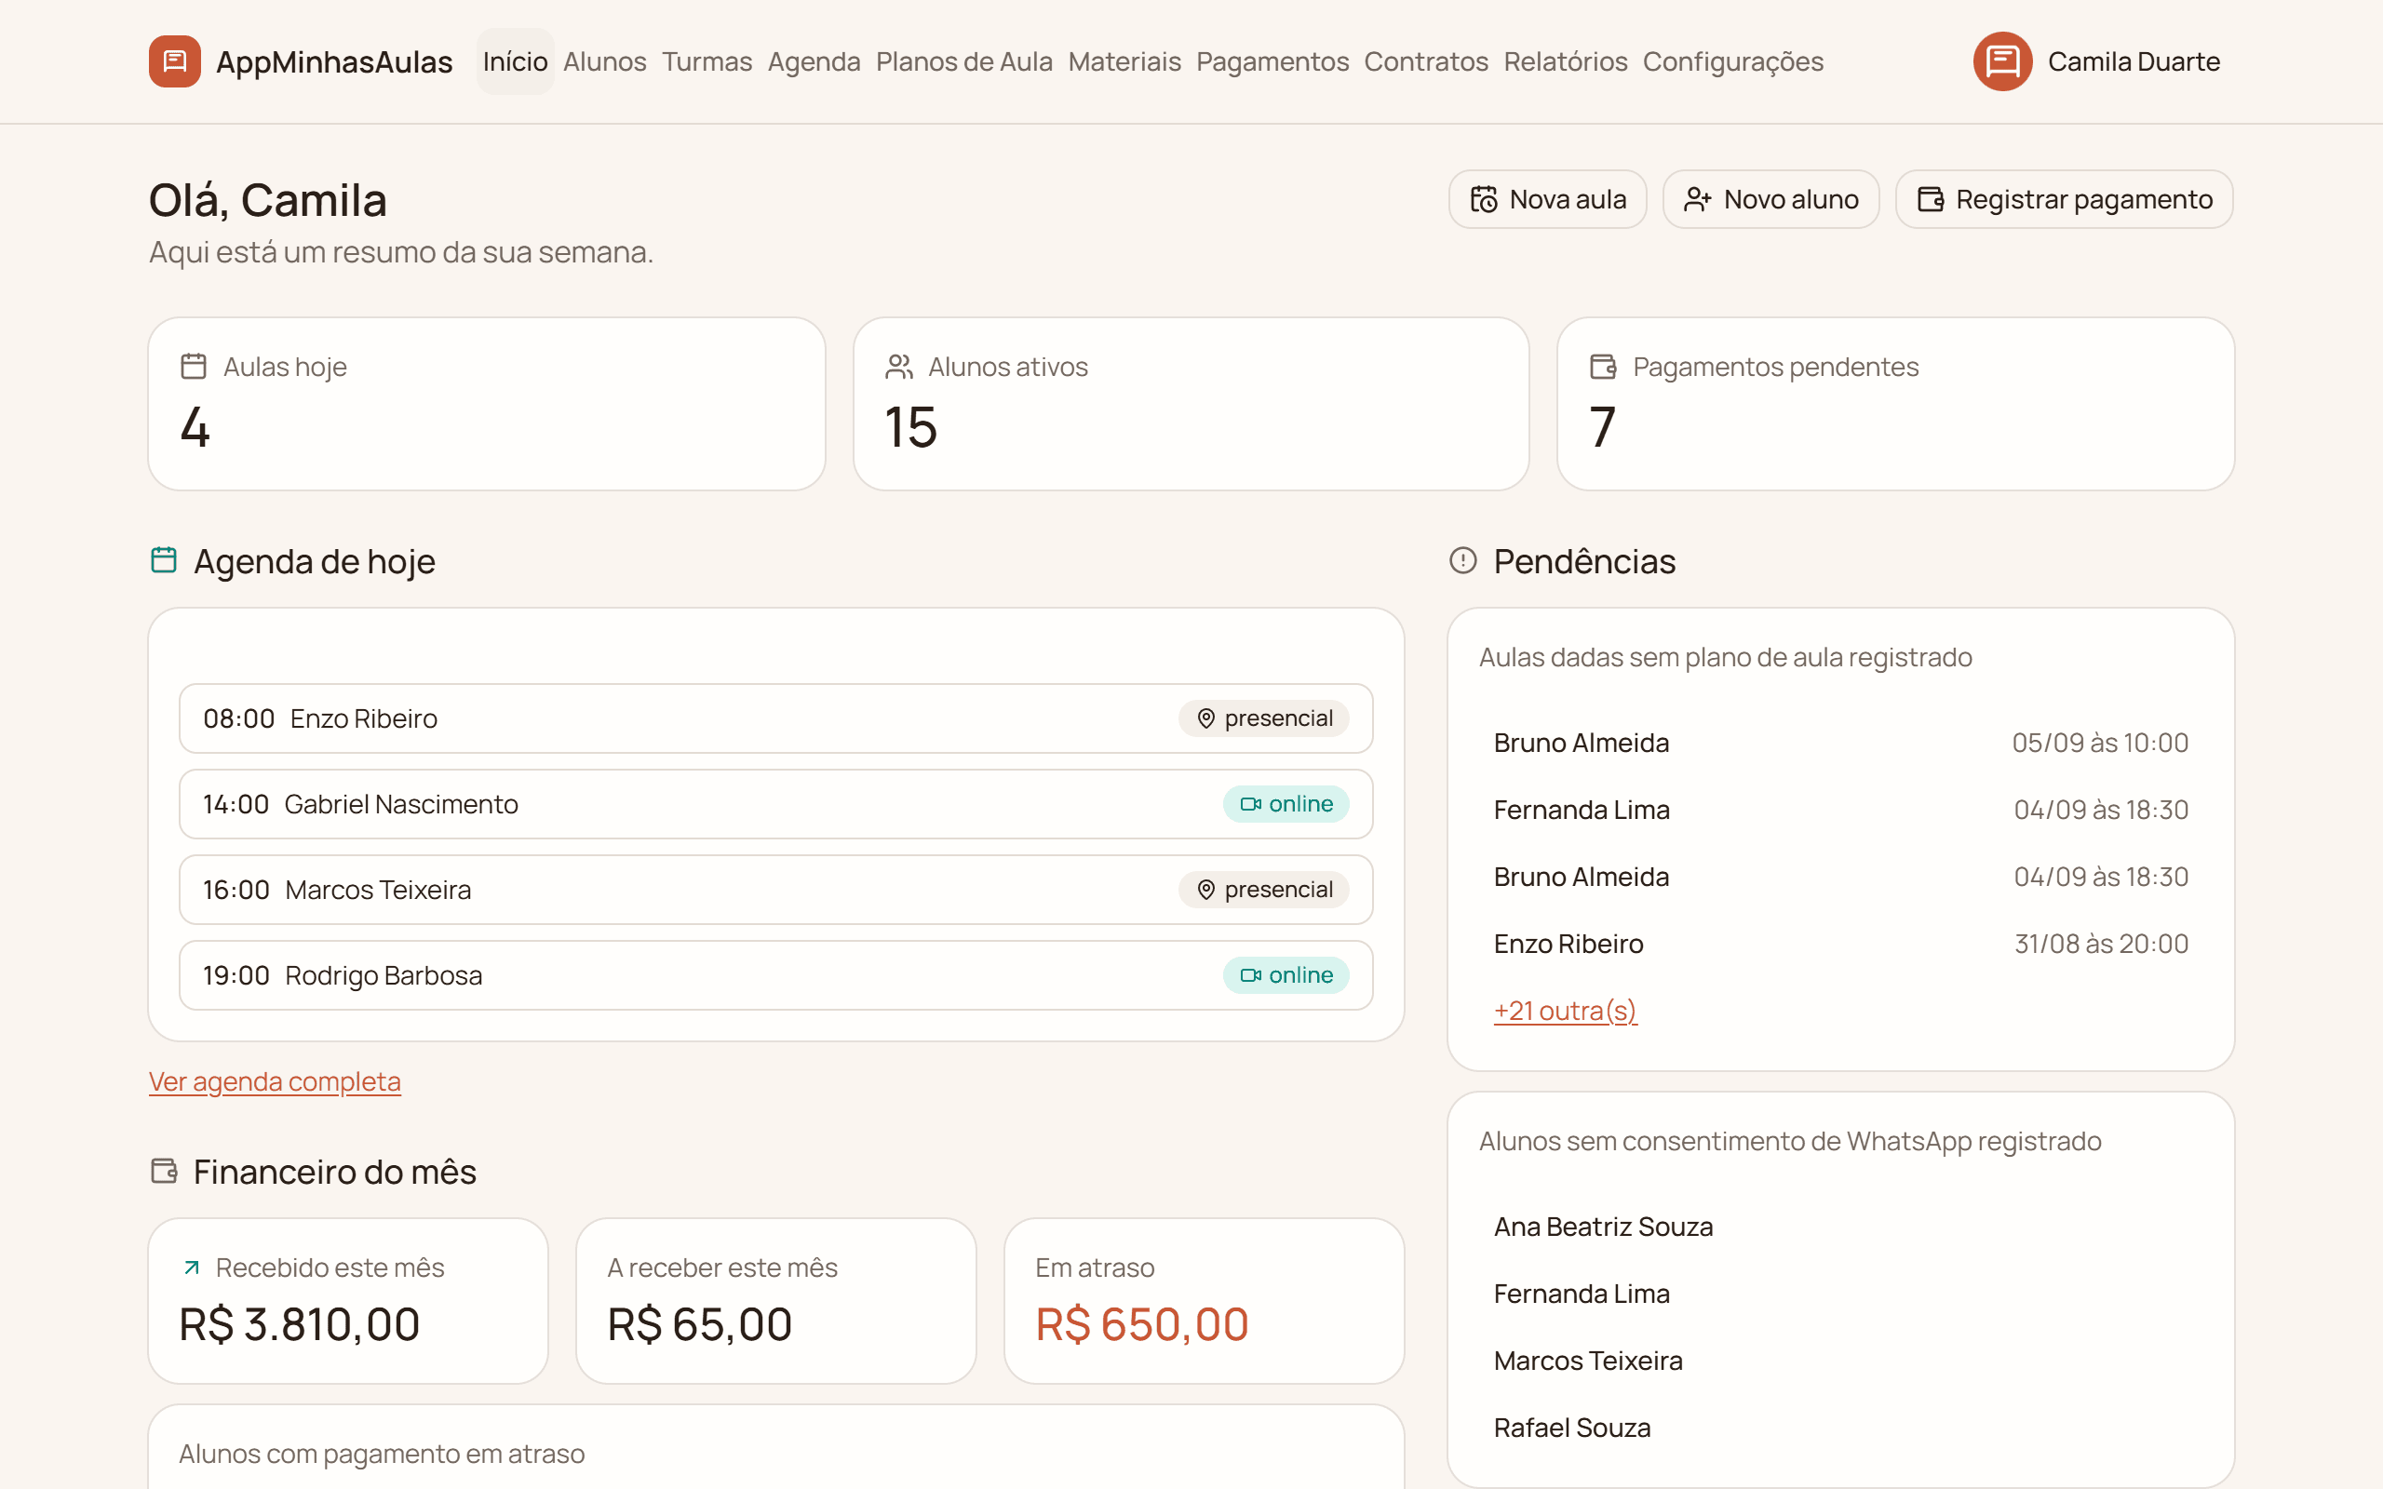Click the arrow icon beside Recebido este mês
The image size is (2383, 1489).
(x=192, y=1268)
